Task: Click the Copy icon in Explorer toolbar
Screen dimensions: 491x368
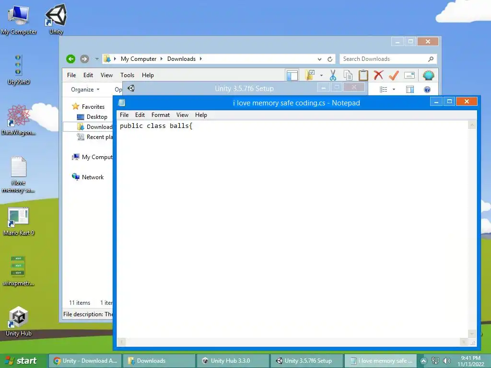Action: (x=348, y=75)
